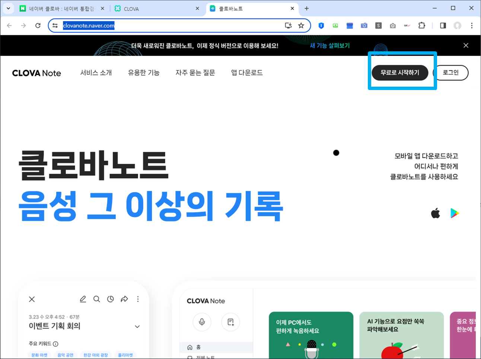The height and width of the screenshot is (359, 481).
Task: Click the X icon in the mobile preview
Action: [32, 299]
